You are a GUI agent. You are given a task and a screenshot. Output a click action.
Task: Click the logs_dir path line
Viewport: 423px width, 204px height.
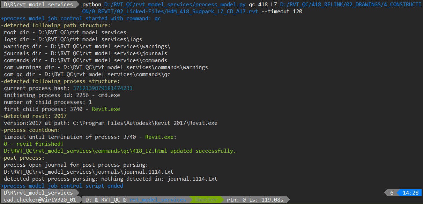[x=73, y=39]
